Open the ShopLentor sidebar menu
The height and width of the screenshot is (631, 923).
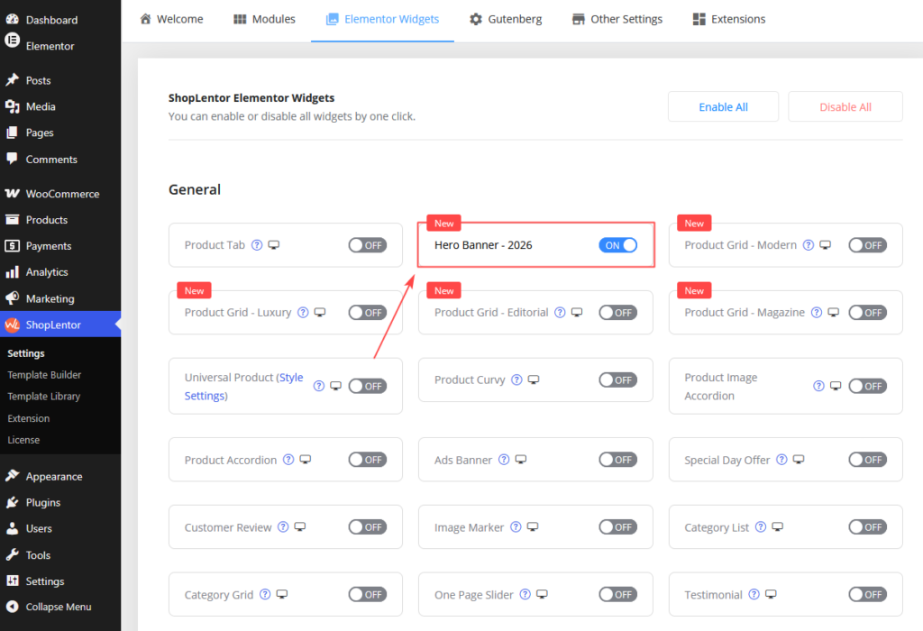pos(60,325)
